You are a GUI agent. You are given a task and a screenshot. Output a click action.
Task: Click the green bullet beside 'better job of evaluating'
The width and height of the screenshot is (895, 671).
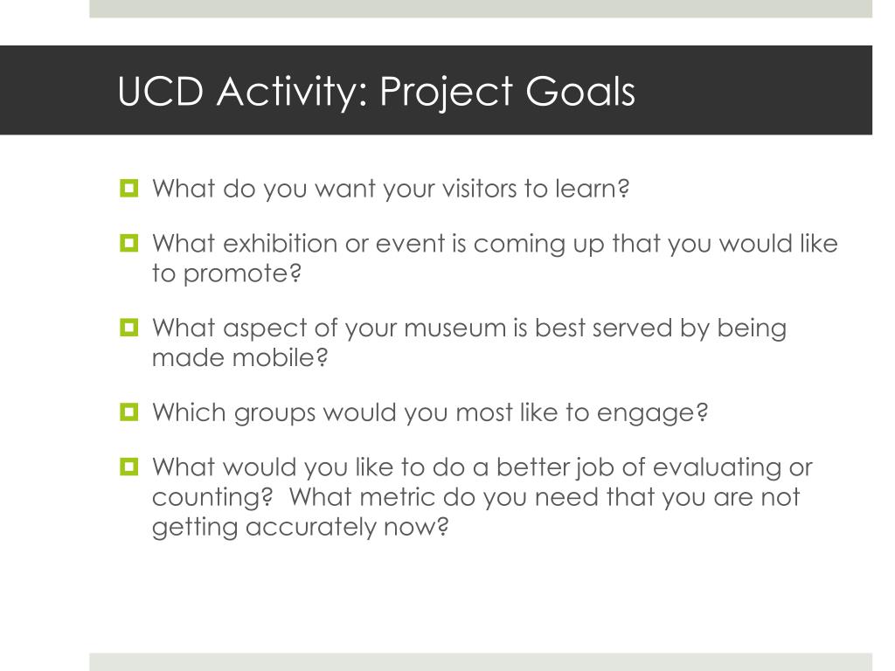click(129, 467)
